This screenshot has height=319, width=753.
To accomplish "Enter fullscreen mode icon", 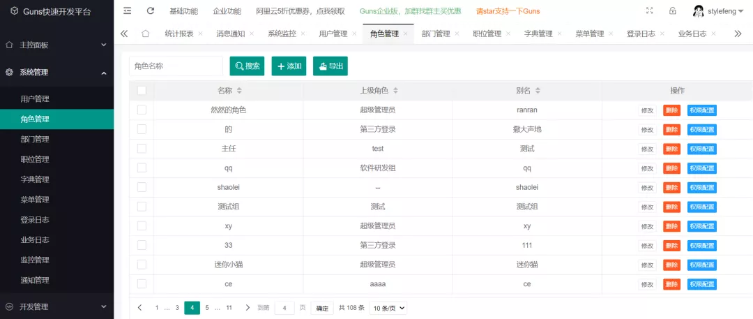I will [650, 10].
